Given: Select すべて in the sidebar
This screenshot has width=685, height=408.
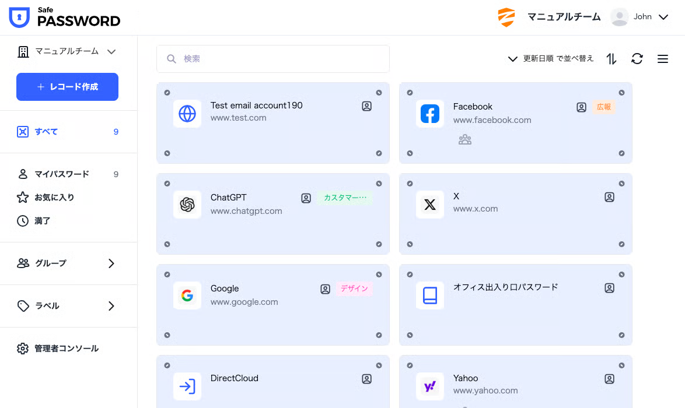Looking at the screenshot, I should point(47,132).
